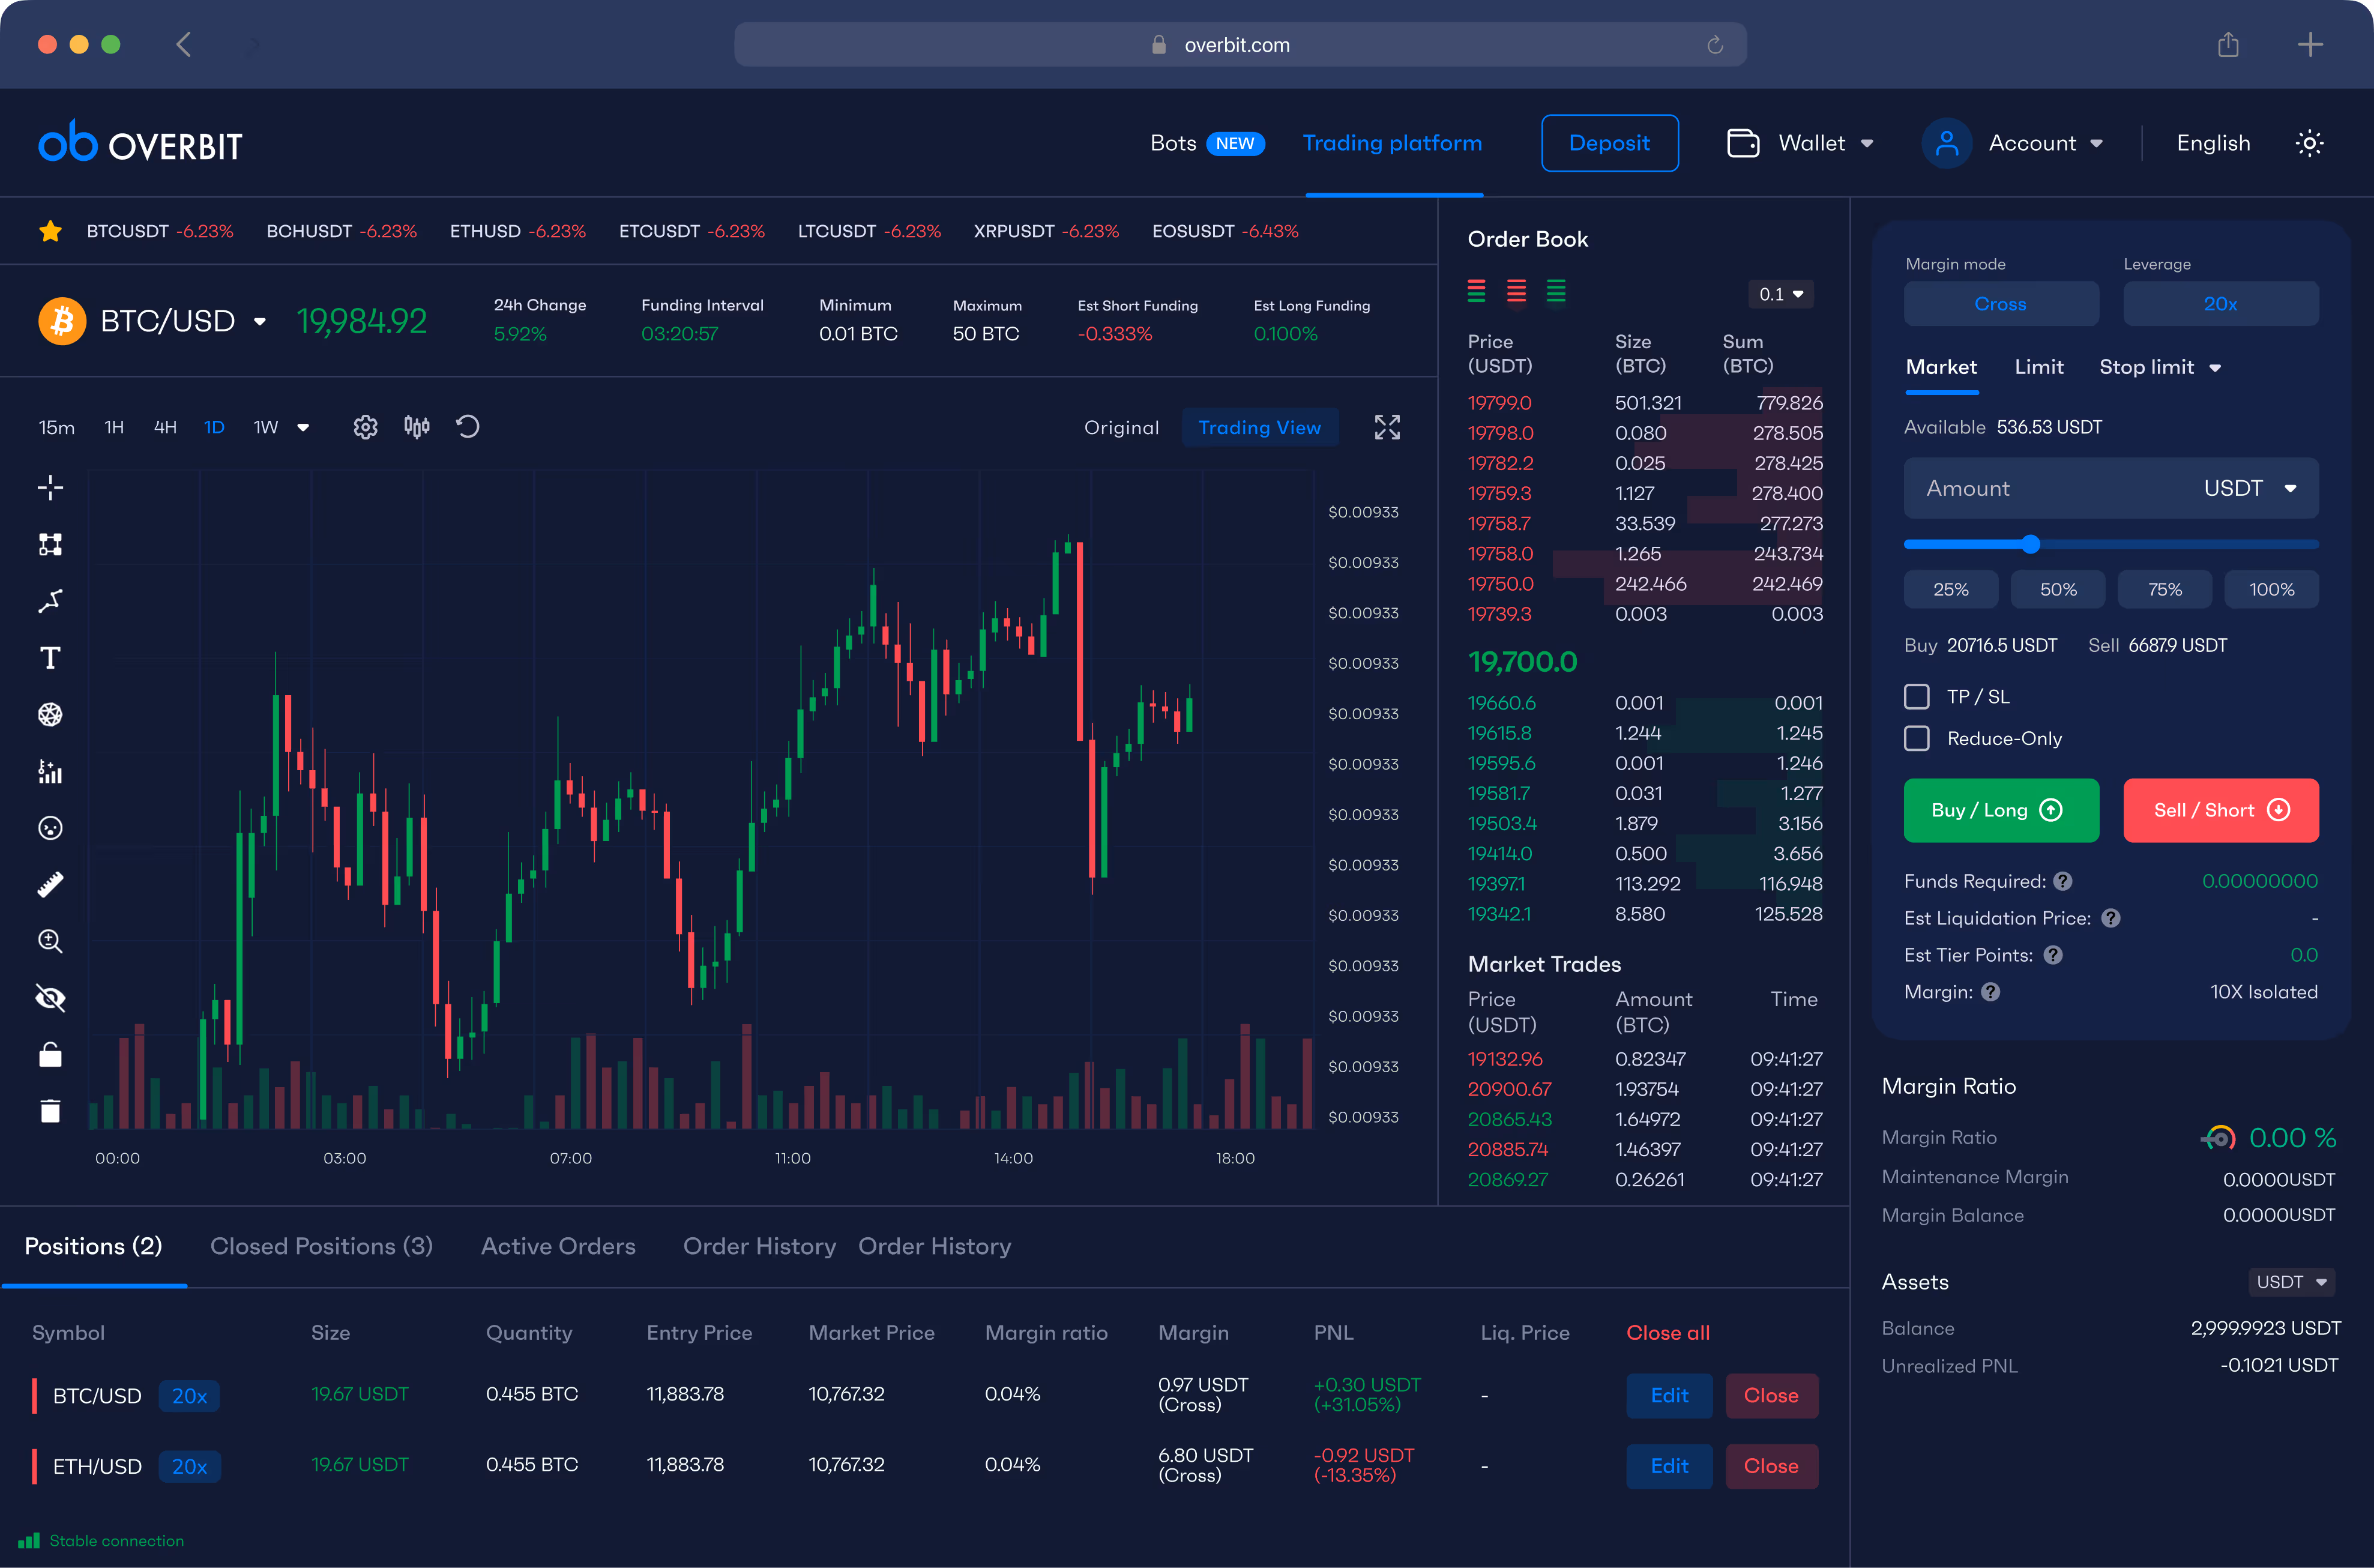2374x1568 pixels.
Task: Open BTC/USD pair selector dropdown
Action: [x=260, y=322]
